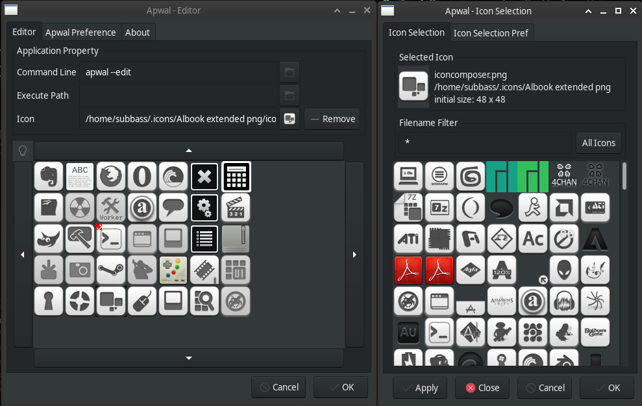
Task: Choose the Agfa diamond icon
Action: [x=471, y=270]
